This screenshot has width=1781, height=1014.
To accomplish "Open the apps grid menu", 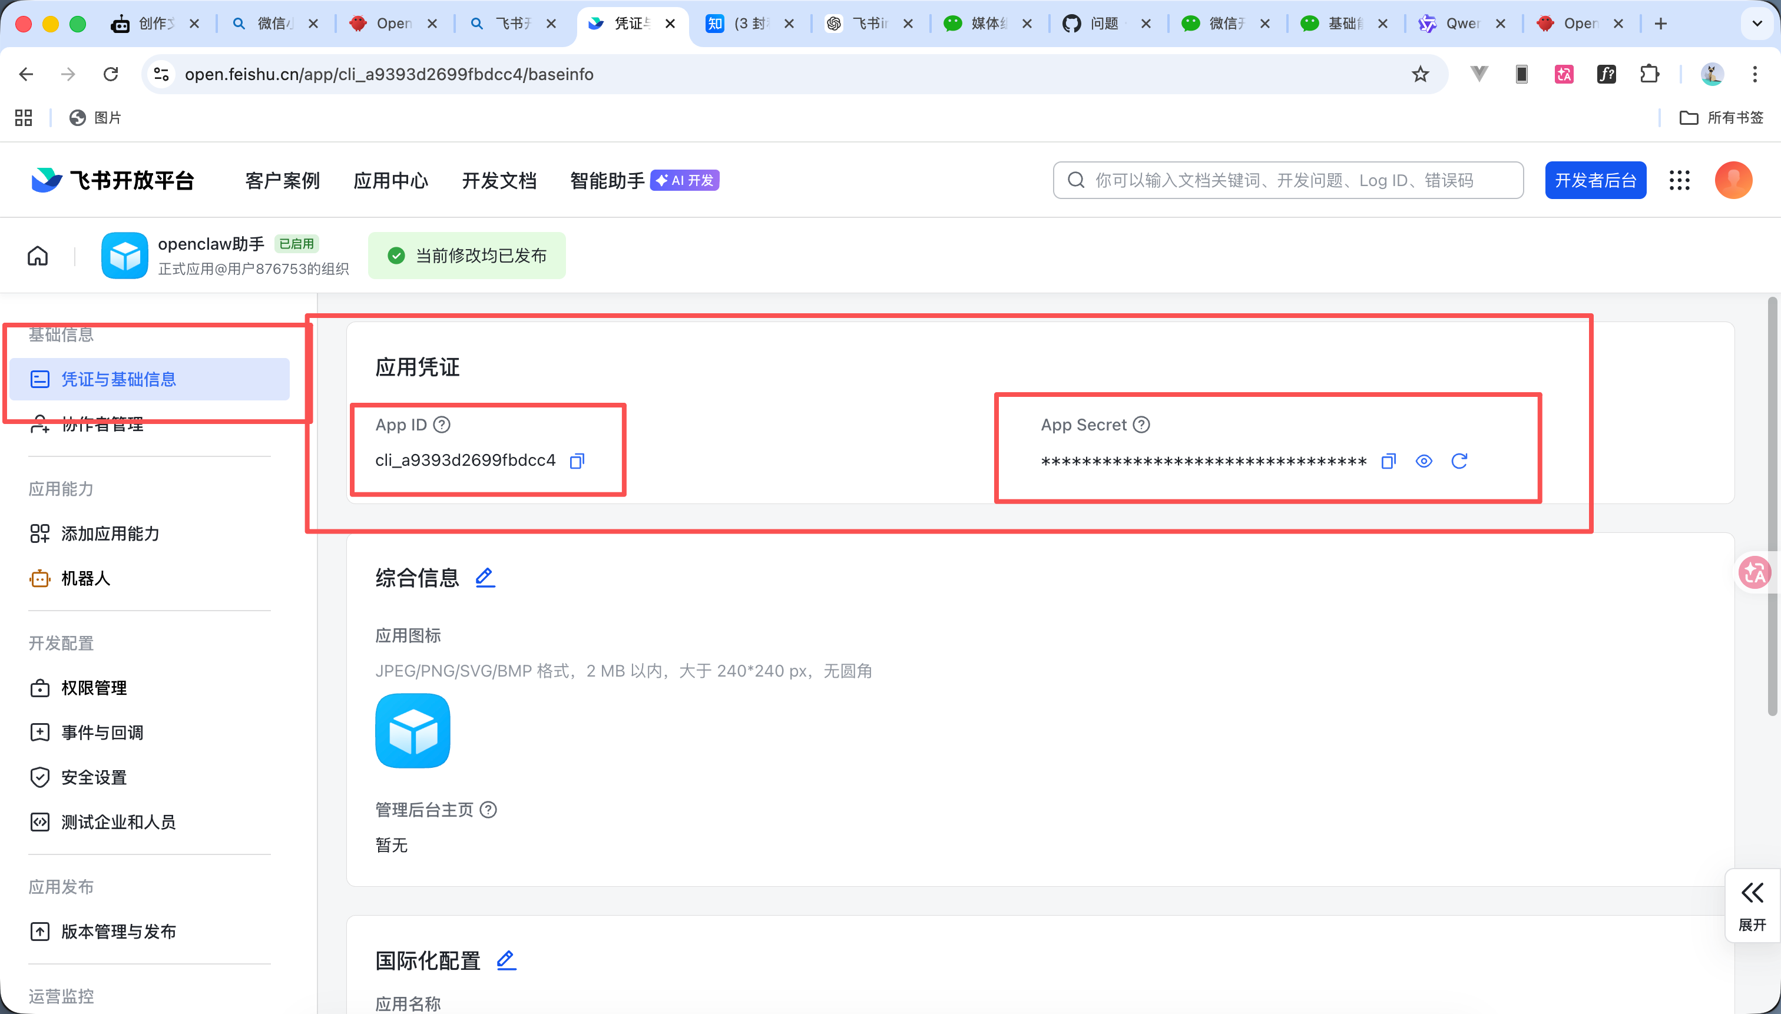I will [1679, 180].
